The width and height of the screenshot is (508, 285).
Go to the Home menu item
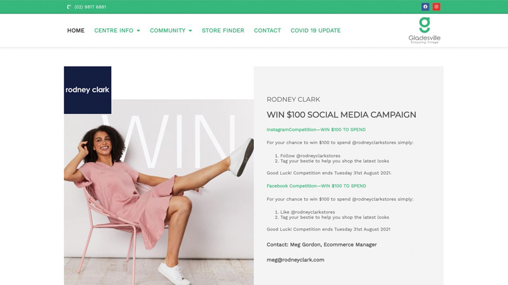(76, 30)
